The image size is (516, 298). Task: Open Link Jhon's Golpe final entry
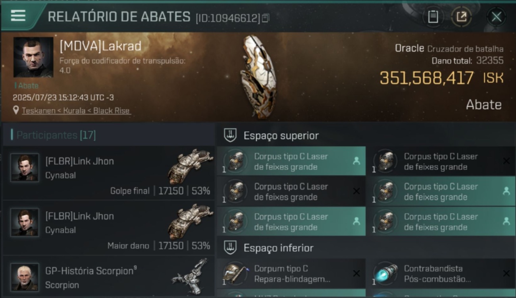[108, 173]
